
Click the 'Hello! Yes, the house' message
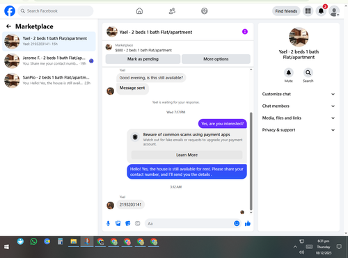187,172
